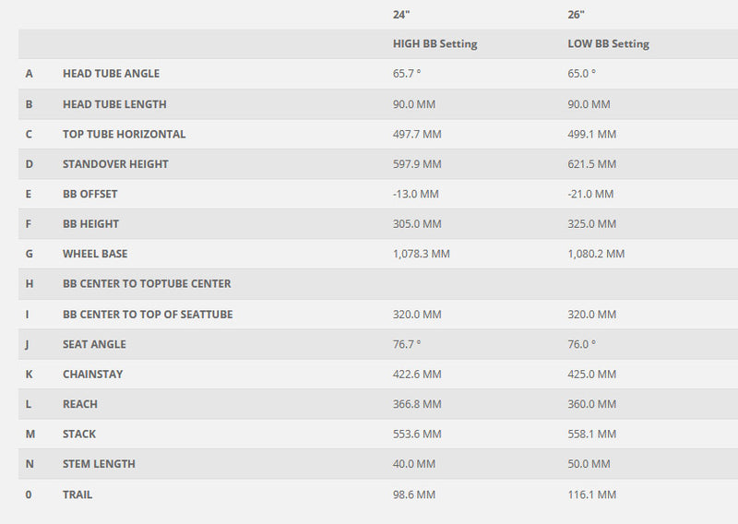Select the BB OFFSET row label
Image resolution: width=738 pixels, height=524 pixels.
[x=89, y=195]
